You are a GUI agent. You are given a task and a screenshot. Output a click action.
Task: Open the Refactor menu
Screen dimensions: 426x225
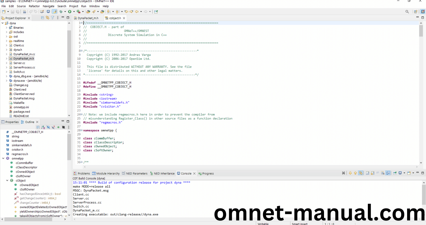click(34, 6)
